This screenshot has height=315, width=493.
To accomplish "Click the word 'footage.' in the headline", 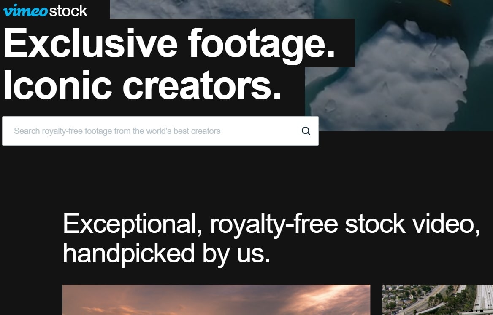I will (262, 44).
